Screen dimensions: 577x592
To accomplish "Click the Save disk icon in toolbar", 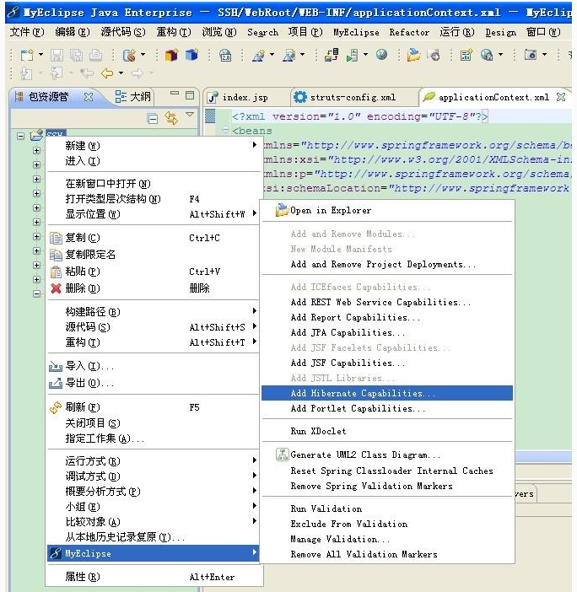I will (x=57, y=56).
